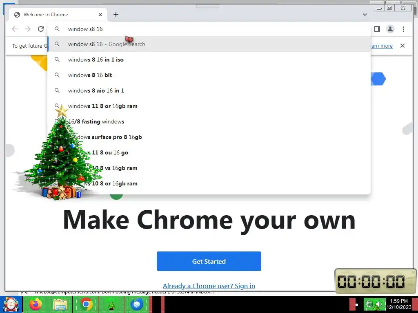Viewport: 418px width, 313px height.
Task: Choose suggestion 'windows 8 aio 16 in 1'
Action: [209, 90]
